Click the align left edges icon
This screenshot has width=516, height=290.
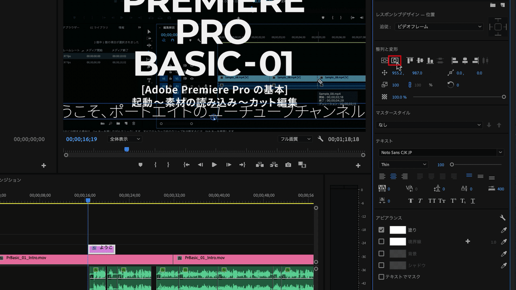click(455, 61)
